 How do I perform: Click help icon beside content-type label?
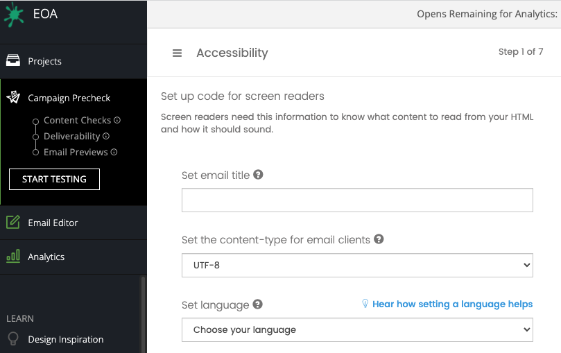click(379, 239)
